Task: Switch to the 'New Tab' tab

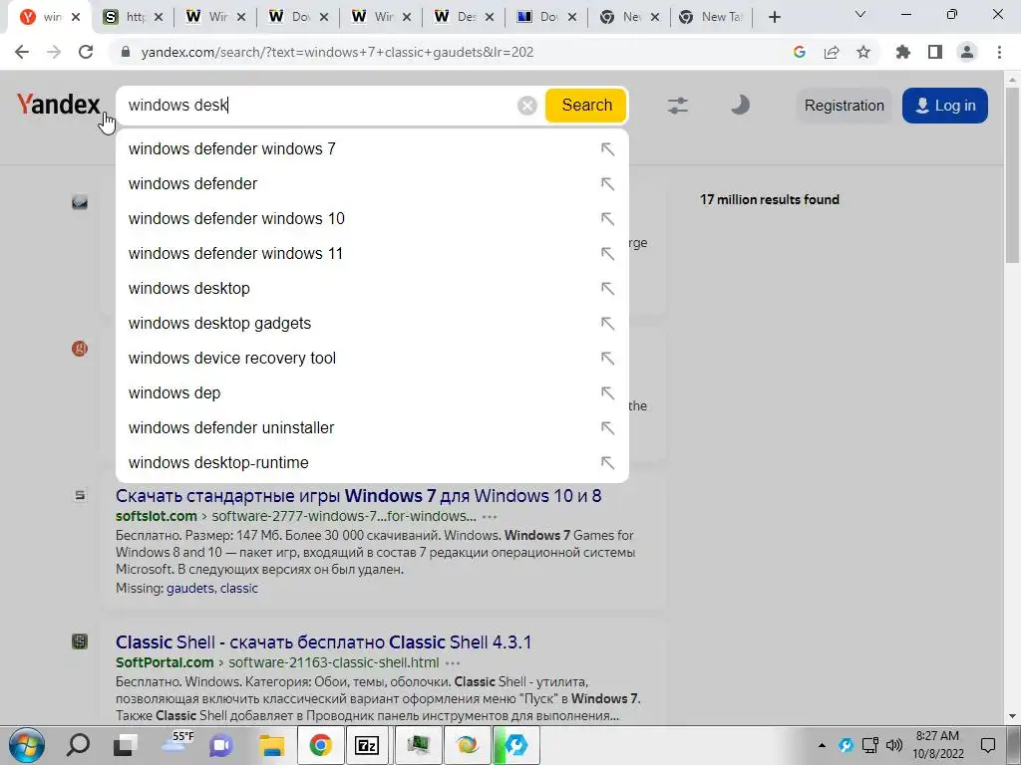Action: click(x=711, y=17)
